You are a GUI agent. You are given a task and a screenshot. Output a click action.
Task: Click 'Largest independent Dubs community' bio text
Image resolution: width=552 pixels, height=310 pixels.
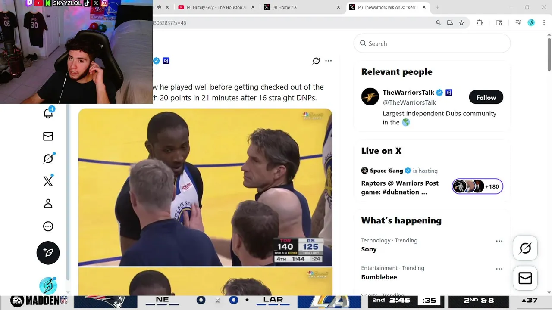[x=439, y=118]
